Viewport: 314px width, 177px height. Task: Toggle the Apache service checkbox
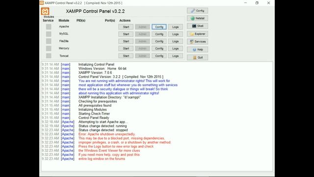pos(49,27)
